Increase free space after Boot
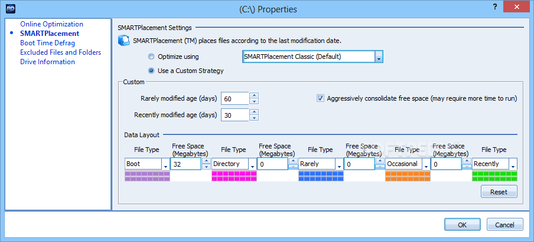The width and height of the screenshot is (534, 242). coord(206,161)
